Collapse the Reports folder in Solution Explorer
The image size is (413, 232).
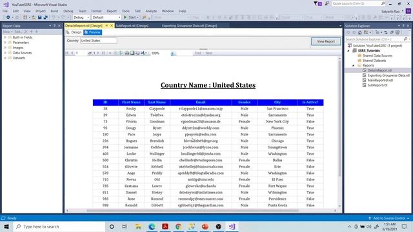point(354,65)
